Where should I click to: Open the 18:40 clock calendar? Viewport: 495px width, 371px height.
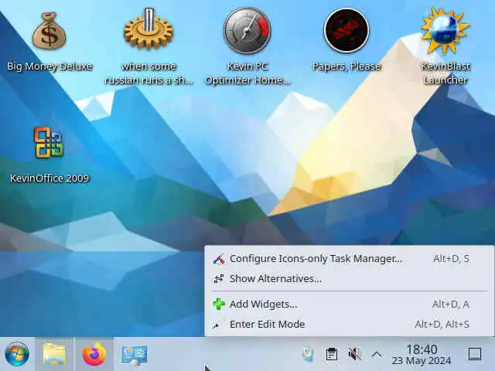(x=422, y=349)
